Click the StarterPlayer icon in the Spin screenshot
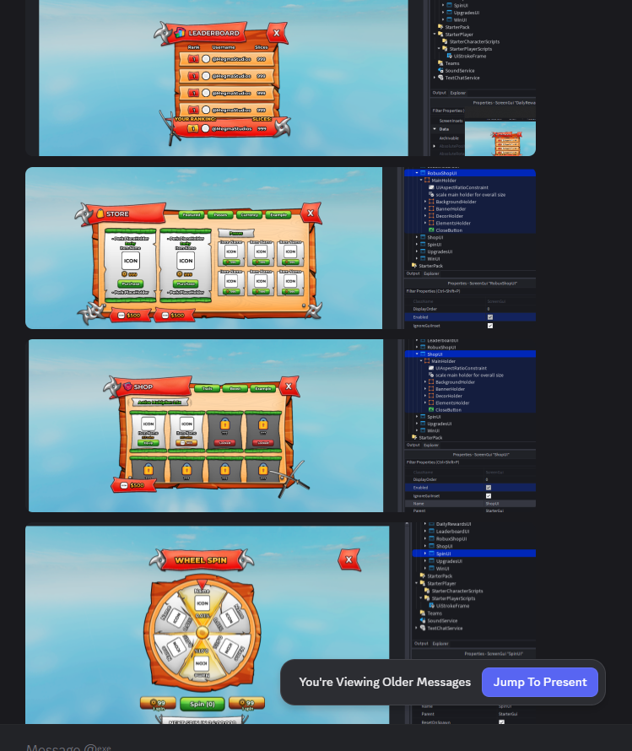 [423, 583]
